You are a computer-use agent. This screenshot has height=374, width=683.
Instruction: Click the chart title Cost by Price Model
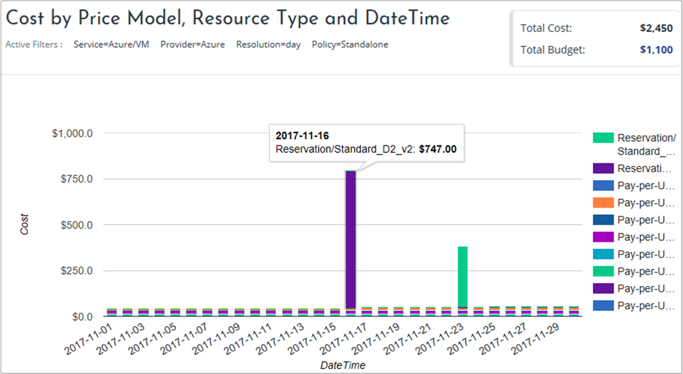tap(227, 19)
